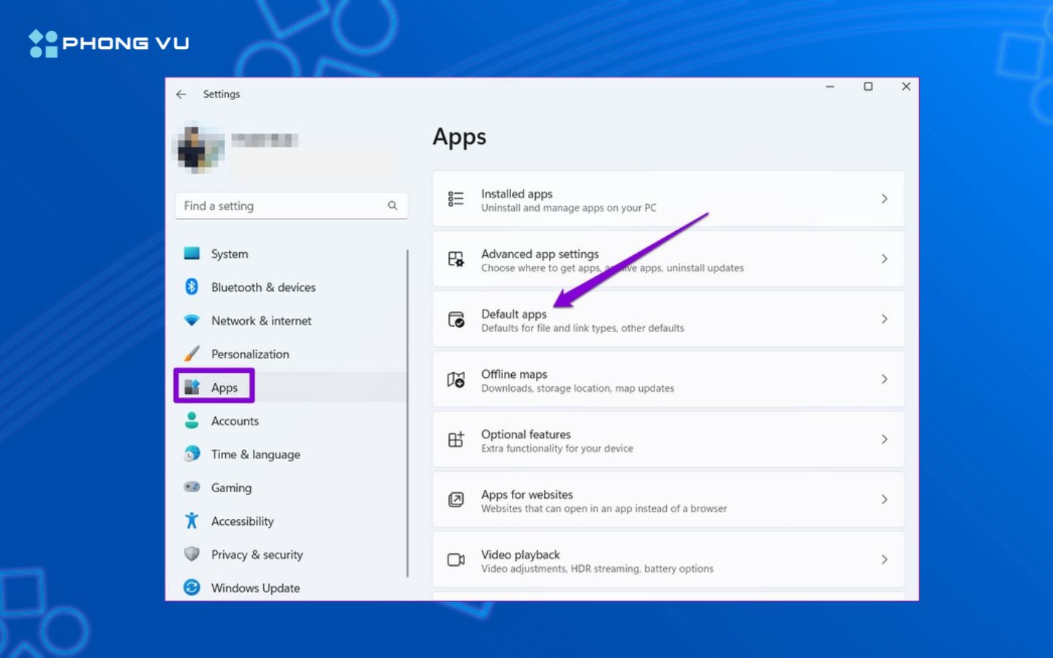Click the Bluetooth & devices icon
The image size is (1053, 658).
[x=192, y=287]
